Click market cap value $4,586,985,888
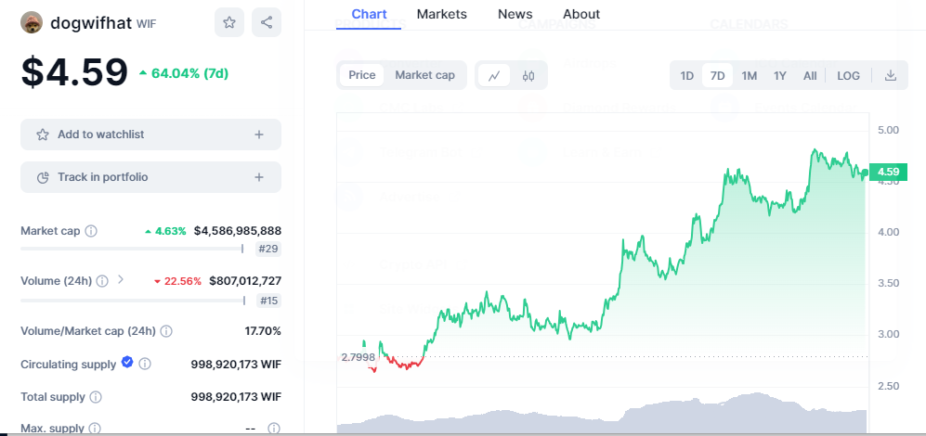Screen dimensions: 926x436 [x=238, y=231]
